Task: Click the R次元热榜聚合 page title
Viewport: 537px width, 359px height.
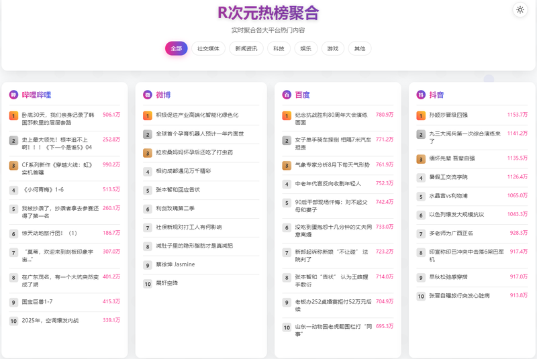Action: tap(268, 13)
